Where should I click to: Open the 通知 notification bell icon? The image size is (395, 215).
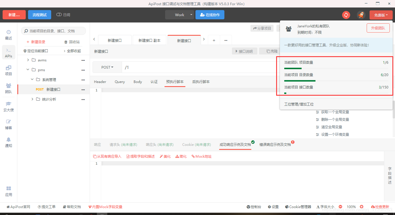pyautogui.click(x=9, y=142)
